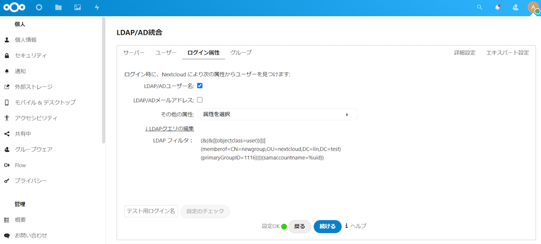This screenshot has height=244, width=541.
Task: Open the notifications bell icon
Action: coord(498,7)
